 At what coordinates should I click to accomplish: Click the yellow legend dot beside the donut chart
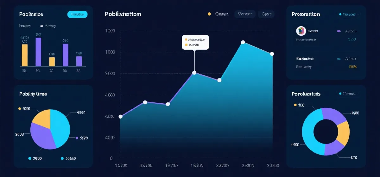click(295, 105)
